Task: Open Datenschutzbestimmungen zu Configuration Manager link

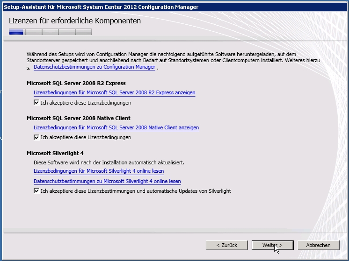Action: (94, 67)
